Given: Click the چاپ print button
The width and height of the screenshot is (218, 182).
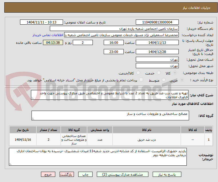Looking at the screenshot, I should pyautogui.click(x=85, y=174).
